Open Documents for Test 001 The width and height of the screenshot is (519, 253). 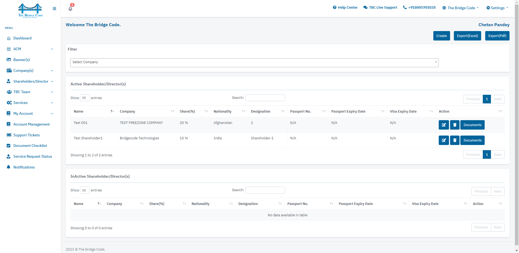(x=473, y=125)
